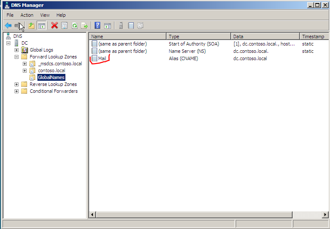Expand the Reverse Lookup Zones node
This screenshot has height=229, width=330.
[16, 85]
